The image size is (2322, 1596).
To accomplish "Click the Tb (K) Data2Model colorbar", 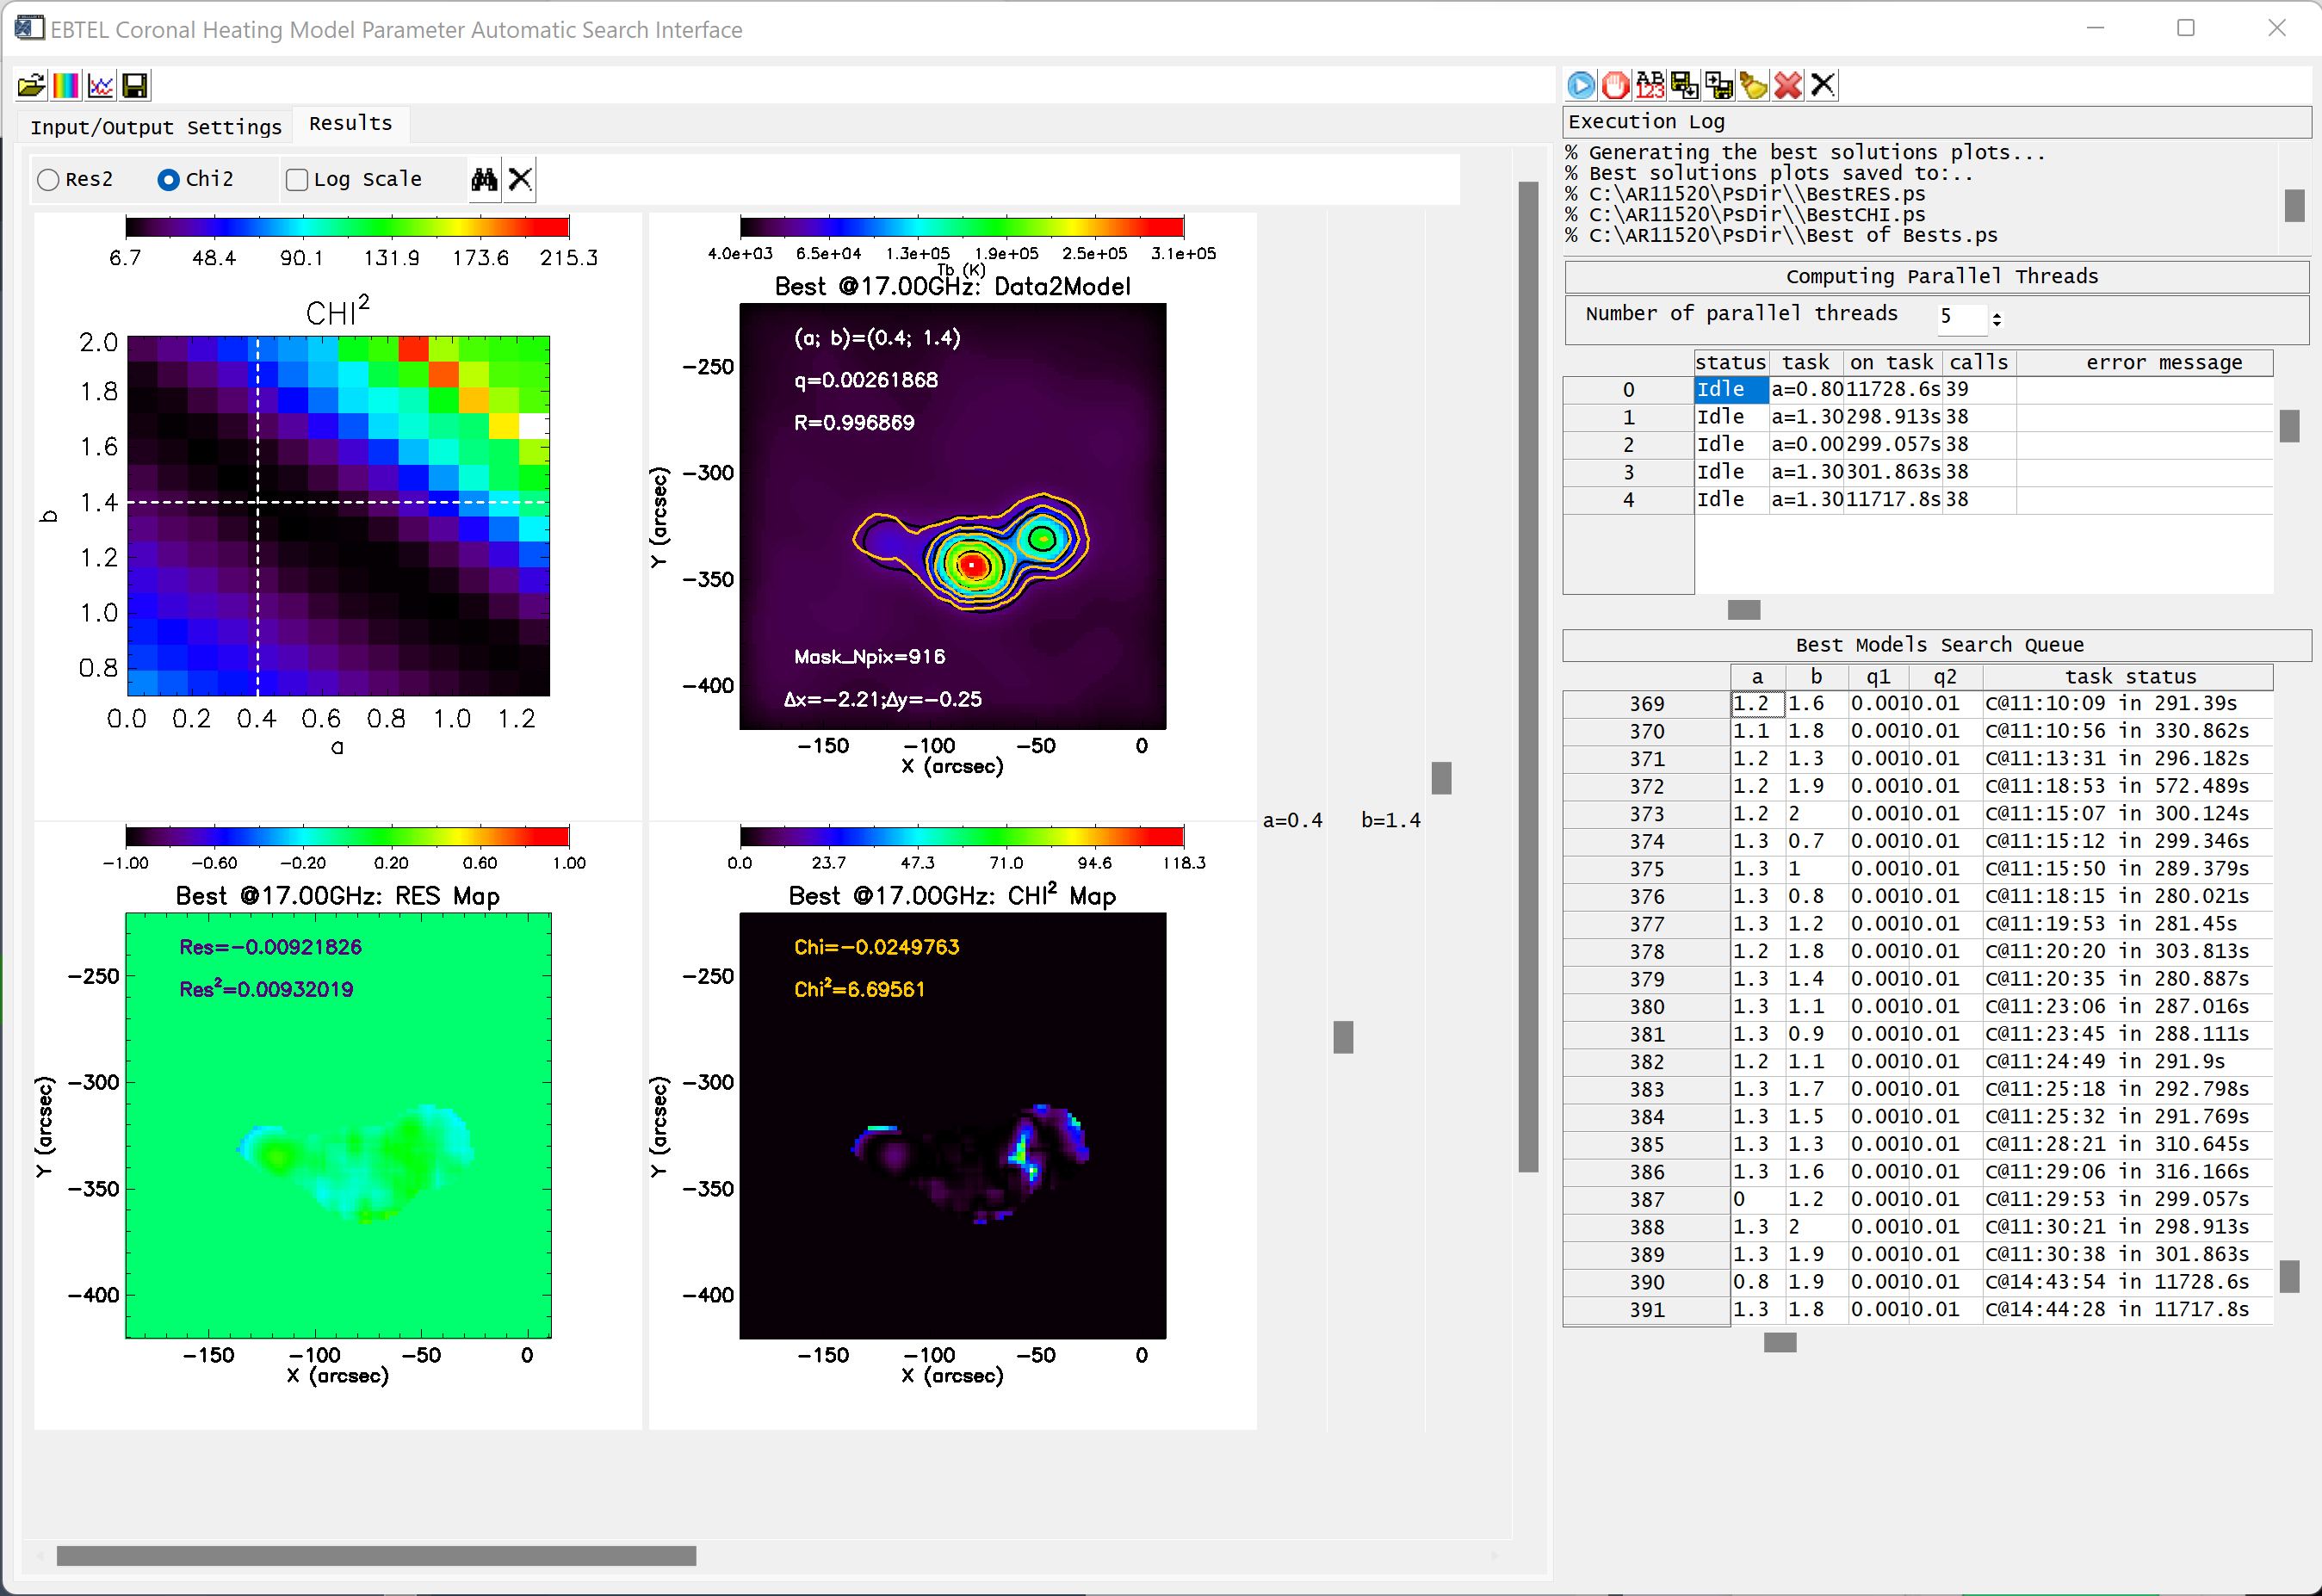I will pyautogui.click(x=962, y=227).
